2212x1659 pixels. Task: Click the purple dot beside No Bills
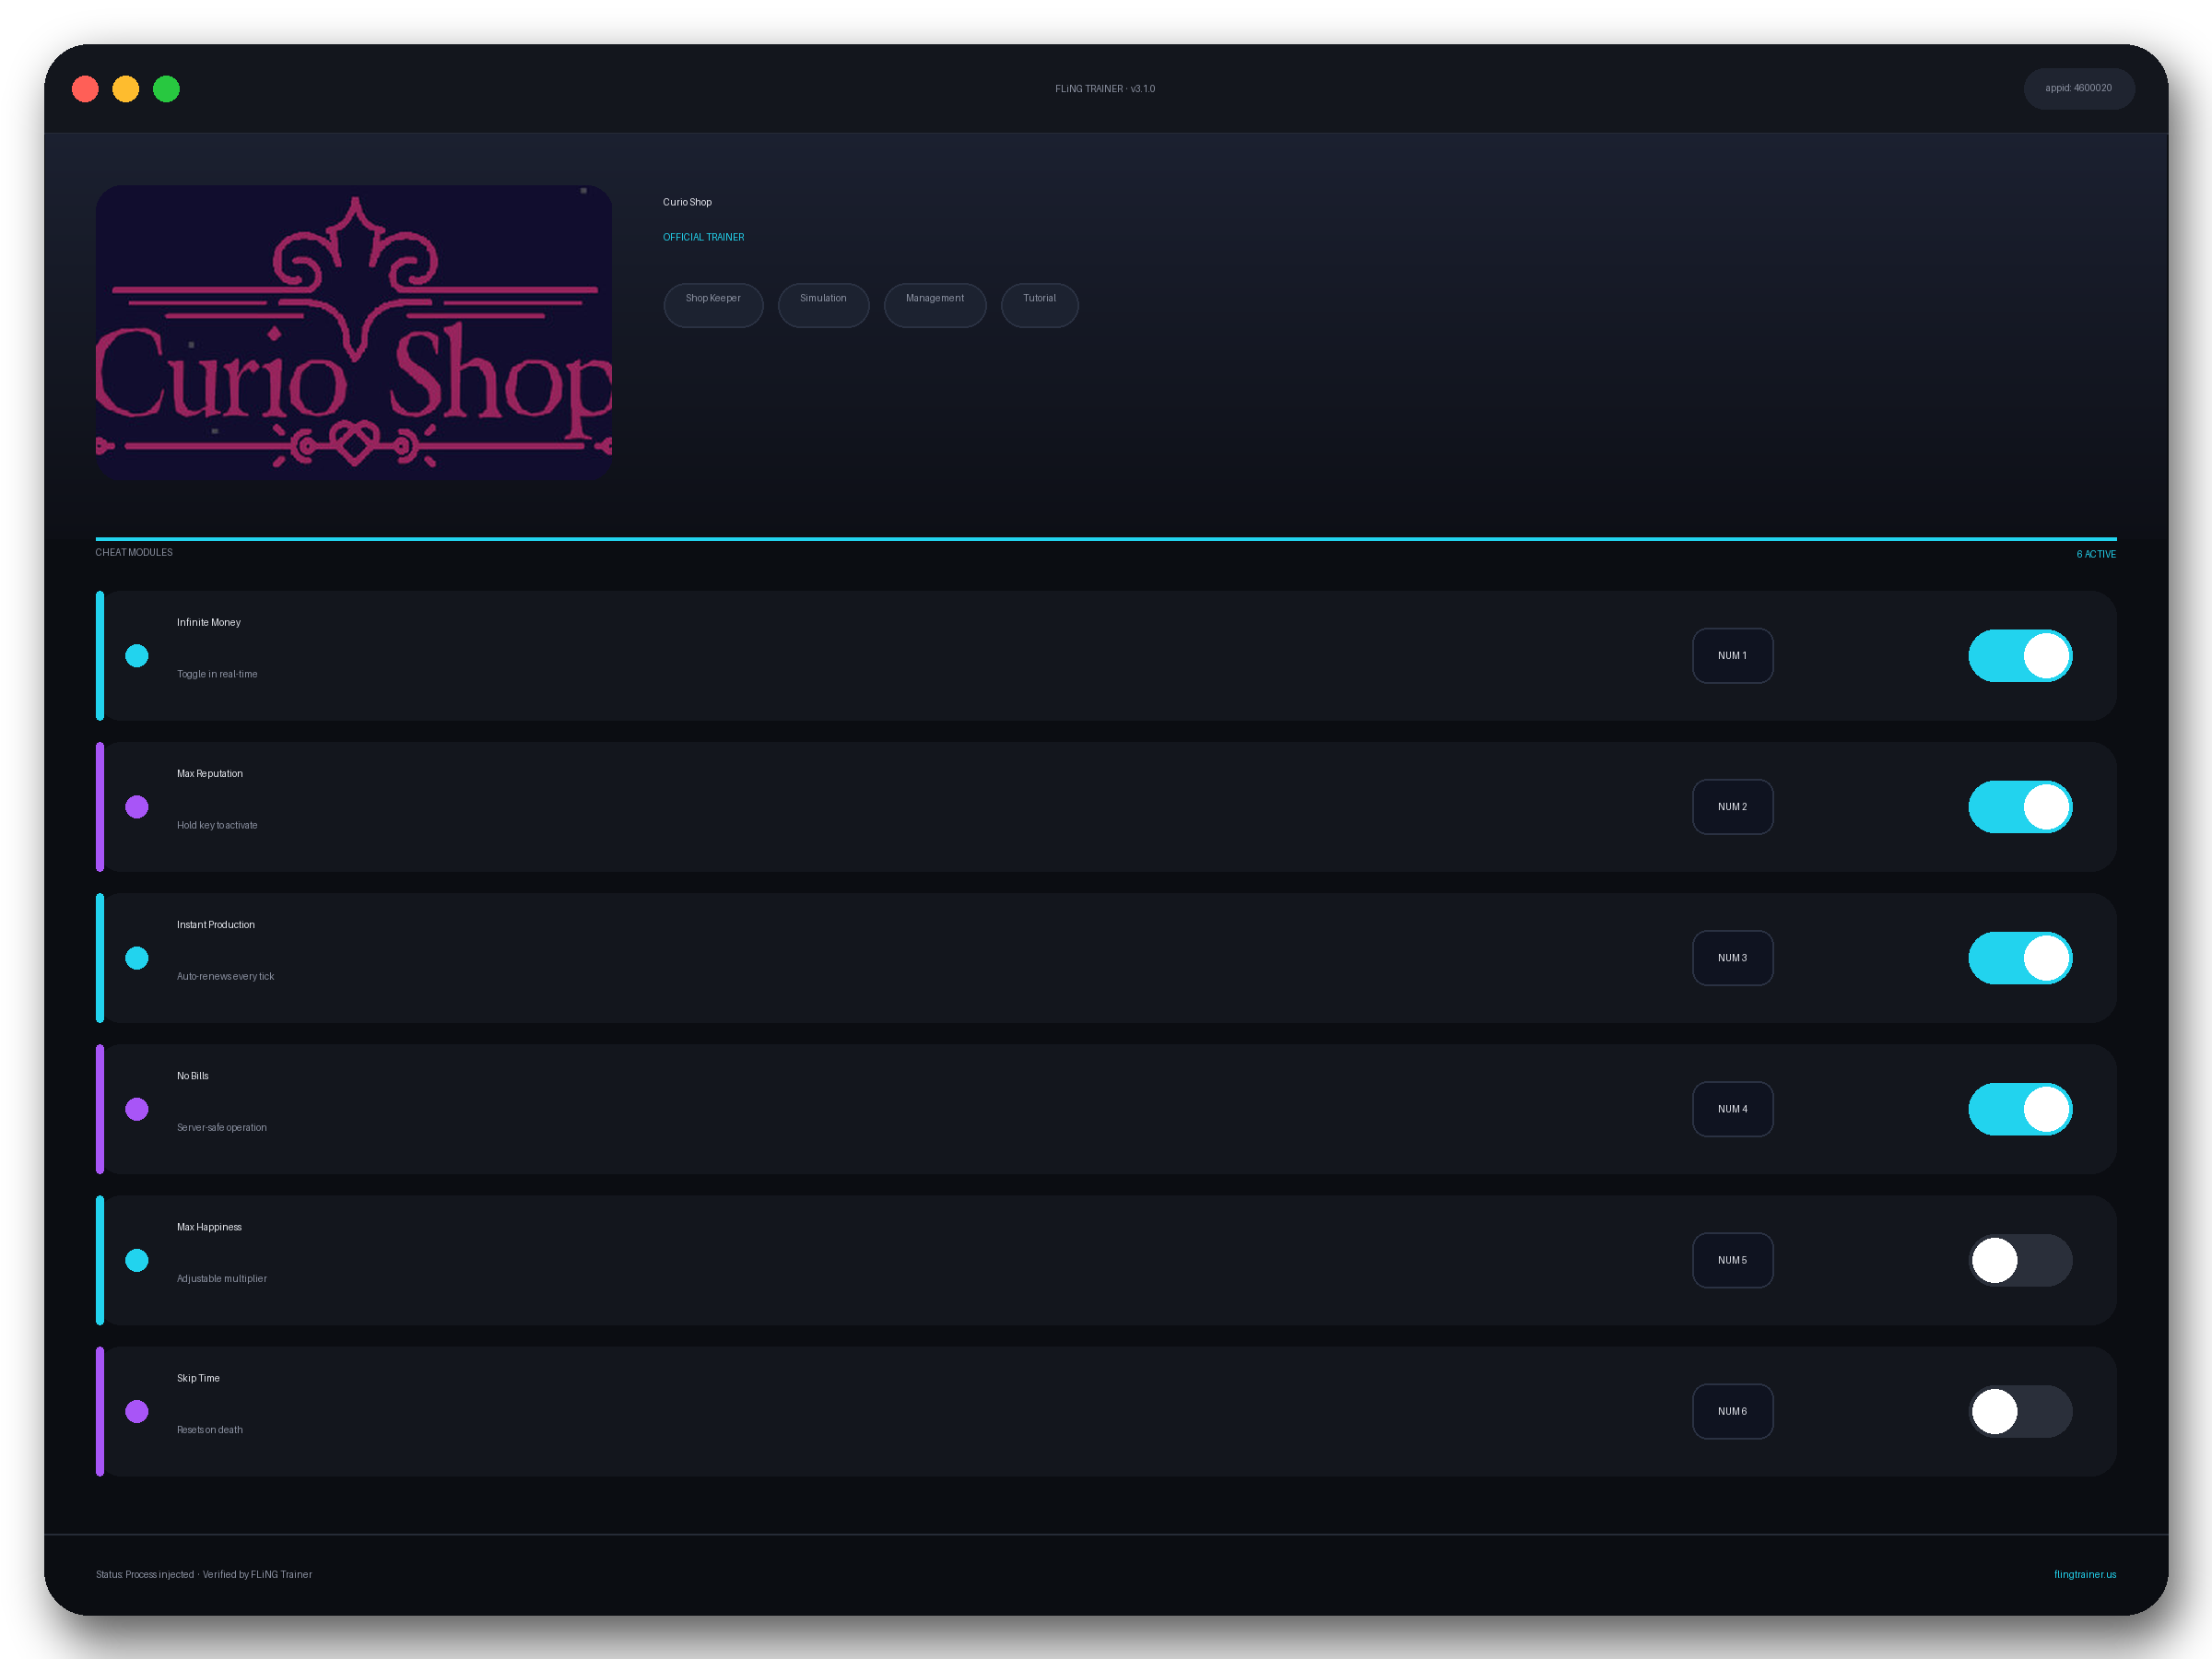(137, 1109)
